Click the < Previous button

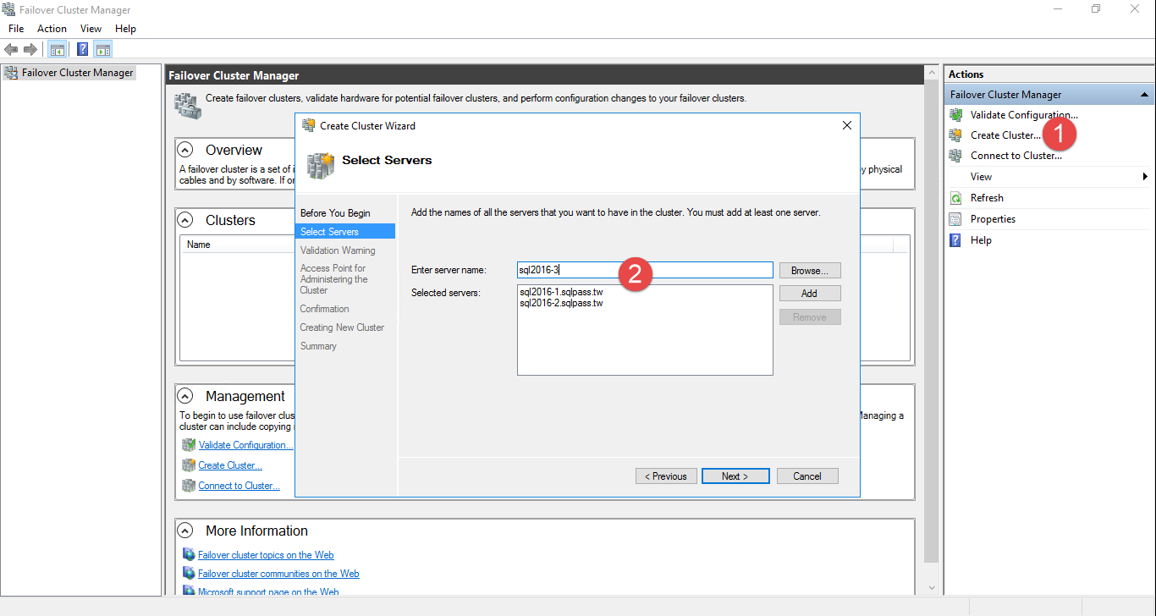click(x=666, y=476)
